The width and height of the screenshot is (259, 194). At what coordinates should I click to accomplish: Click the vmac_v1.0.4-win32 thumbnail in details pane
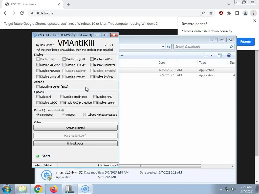coord(47,175)
